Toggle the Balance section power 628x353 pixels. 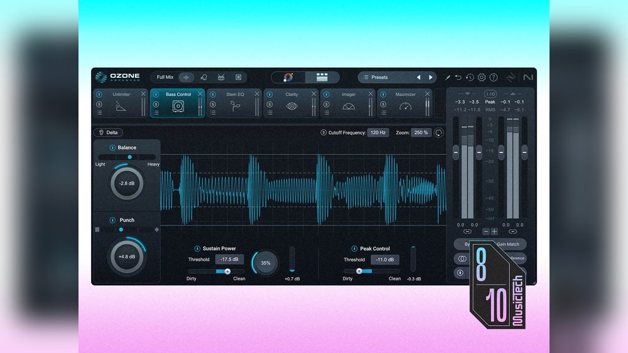click(112, 147)
